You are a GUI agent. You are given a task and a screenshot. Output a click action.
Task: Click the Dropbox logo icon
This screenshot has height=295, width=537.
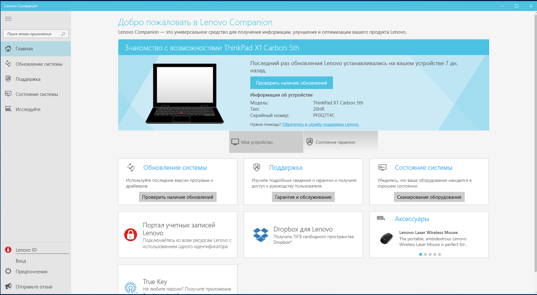tap(261, 235)
